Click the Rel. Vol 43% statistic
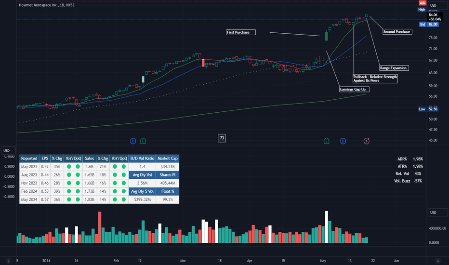 (x=408, y=173)
